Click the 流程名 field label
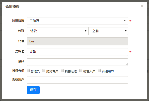This screenshot has height=101, width=149. click(x=20, y=52)
